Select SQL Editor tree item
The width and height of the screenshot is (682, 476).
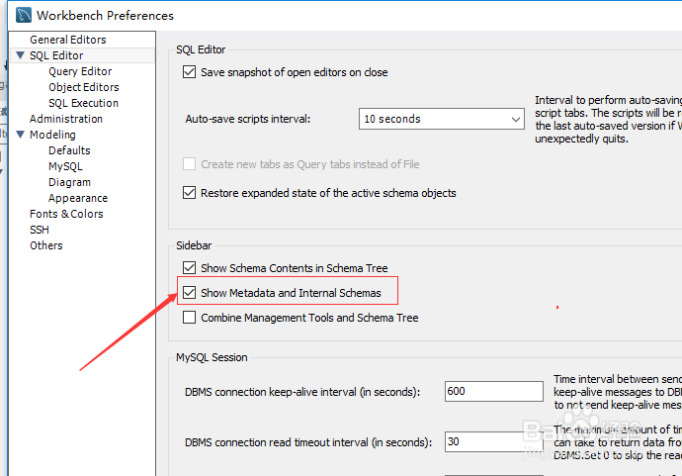pos(56,55)
